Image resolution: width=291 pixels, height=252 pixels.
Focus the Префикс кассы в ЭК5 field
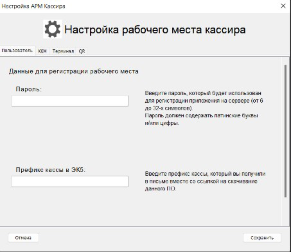70,181
